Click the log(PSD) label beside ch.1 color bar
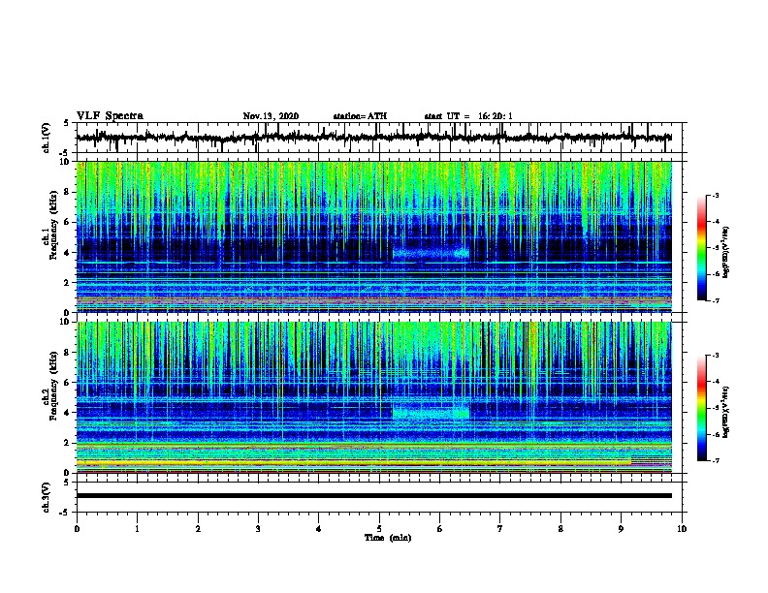Image resolution: width=768 pixels, height=593 pixels. (x=725, y=252)
